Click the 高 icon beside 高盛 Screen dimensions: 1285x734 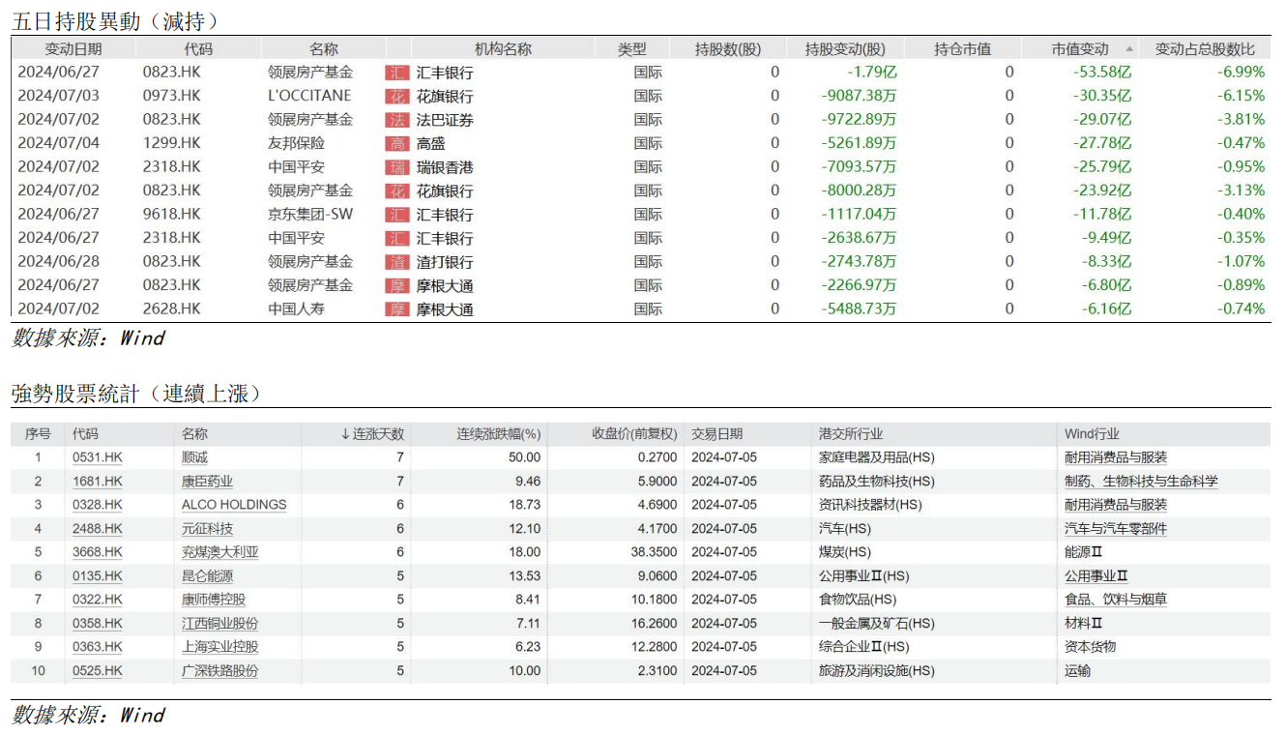coord(398,143)
